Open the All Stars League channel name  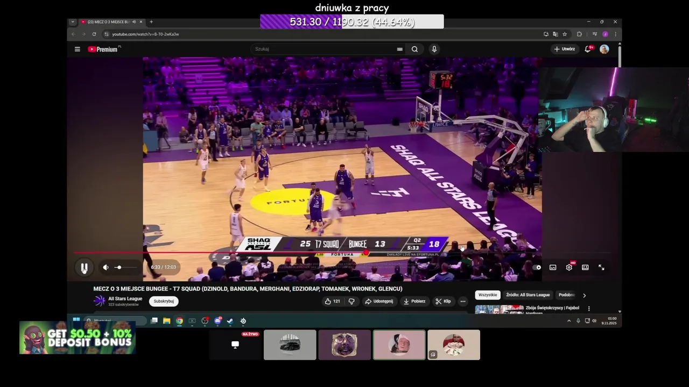coord(125,299)
